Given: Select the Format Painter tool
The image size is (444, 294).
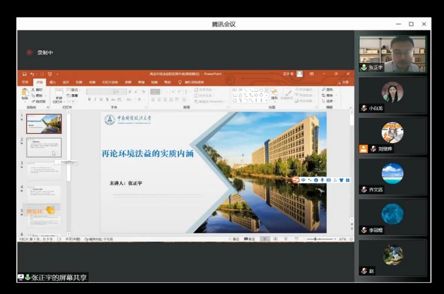Looking at the screenshot, I should pos(38,101).
